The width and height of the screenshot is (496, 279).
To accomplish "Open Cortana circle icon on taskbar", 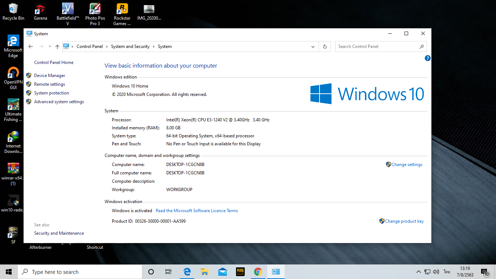I will click(151, 272).
